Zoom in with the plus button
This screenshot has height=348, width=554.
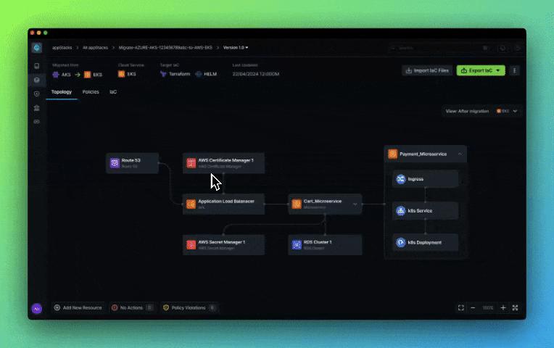pos(503,308)
